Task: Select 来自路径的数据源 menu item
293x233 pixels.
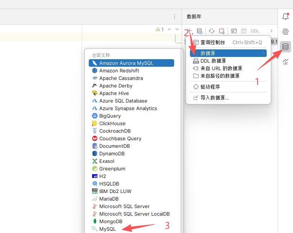Action: coord(228,76)
